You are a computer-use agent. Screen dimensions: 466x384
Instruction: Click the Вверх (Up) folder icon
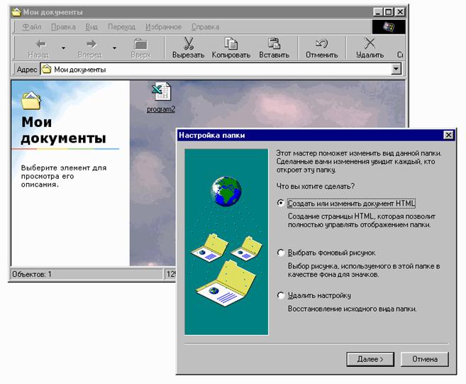[140, 44]
